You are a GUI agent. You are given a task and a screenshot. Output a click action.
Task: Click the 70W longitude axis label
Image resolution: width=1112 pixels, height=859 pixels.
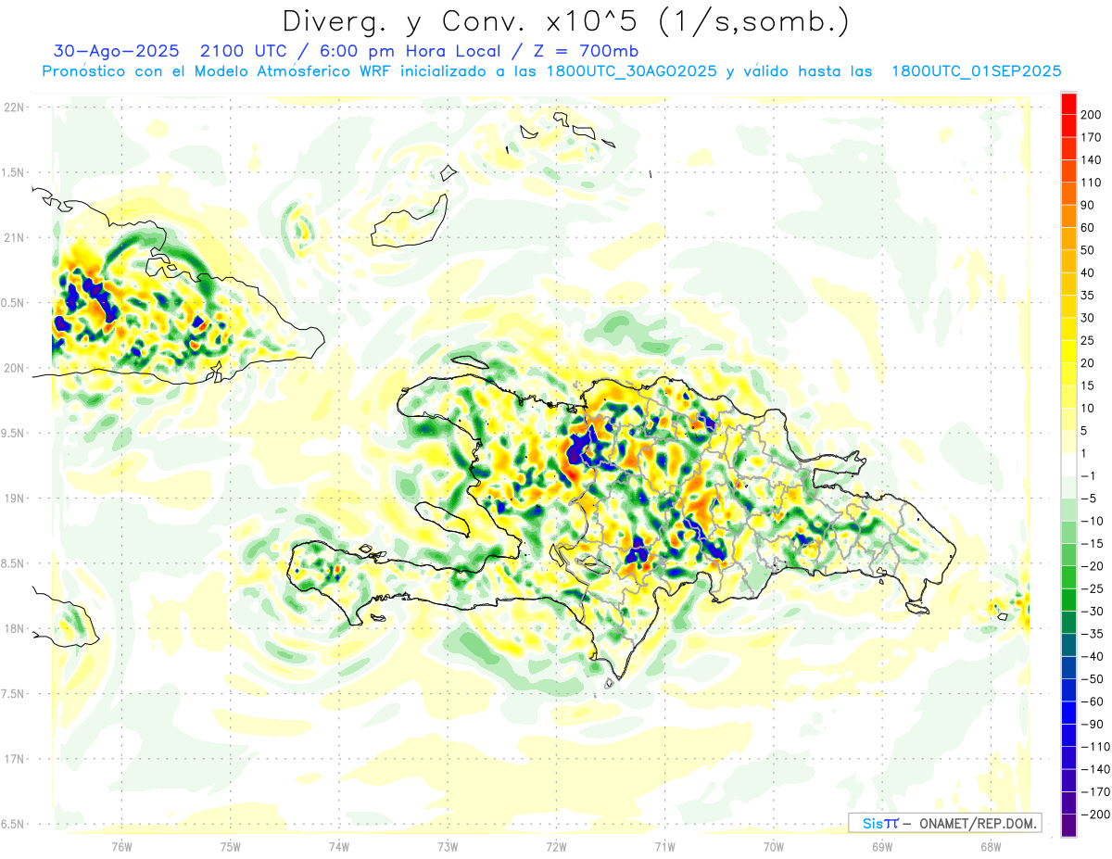pyautogui.click(x=773, y=848)
